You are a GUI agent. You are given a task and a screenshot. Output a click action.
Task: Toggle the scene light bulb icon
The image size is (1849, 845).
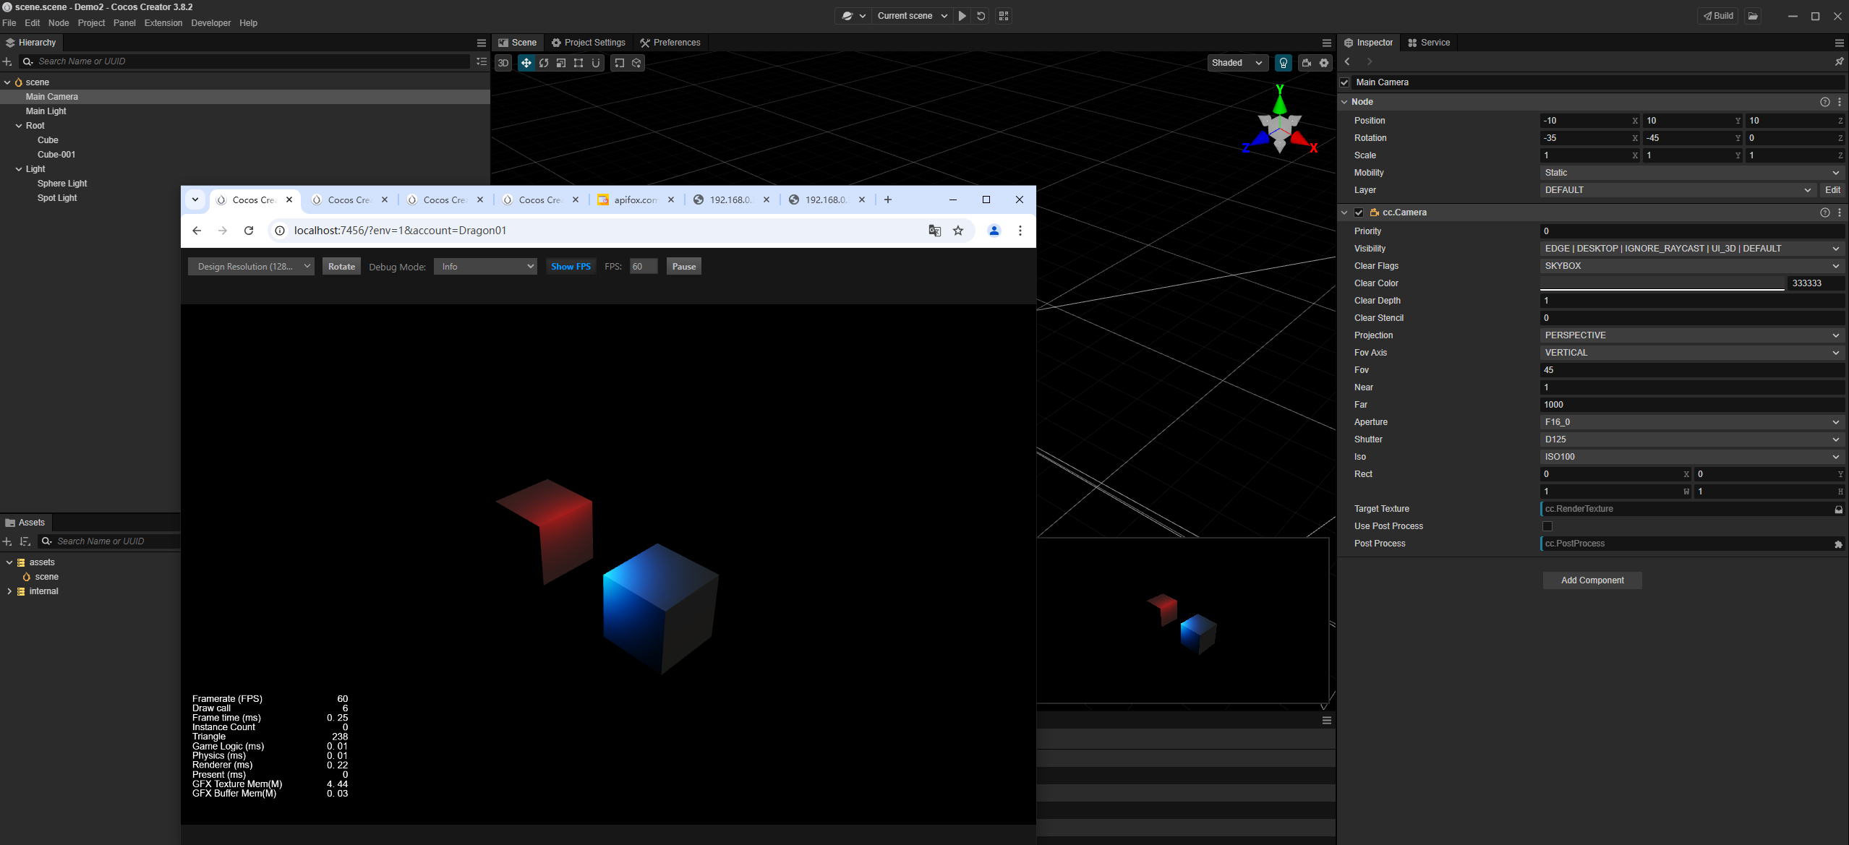[1283, 63]
